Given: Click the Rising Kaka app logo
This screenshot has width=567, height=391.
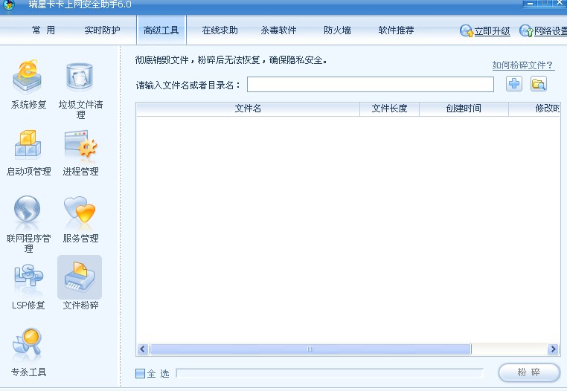Looking at the screenshot, I should tap(9, 5).
